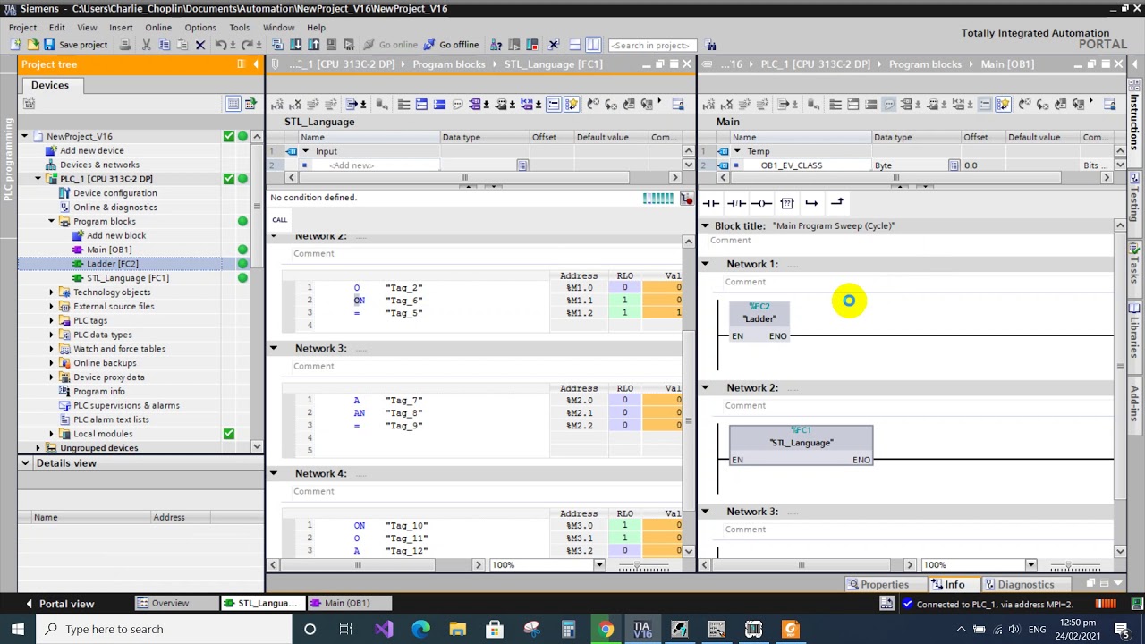Open the Main editor zoom dropdown
The height and width of the screenshot is (644, 1145).
pos(1030,565)
